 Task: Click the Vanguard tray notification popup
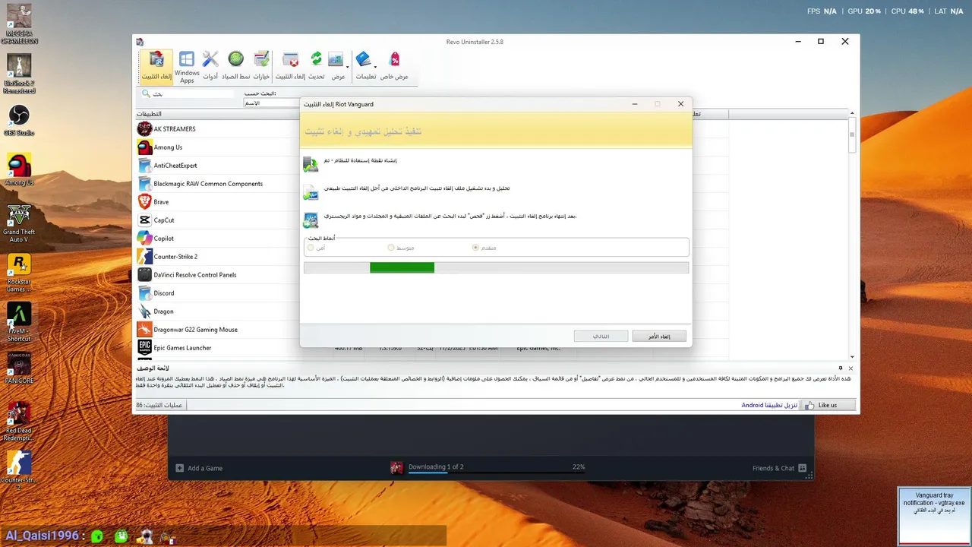click(934, 516)
